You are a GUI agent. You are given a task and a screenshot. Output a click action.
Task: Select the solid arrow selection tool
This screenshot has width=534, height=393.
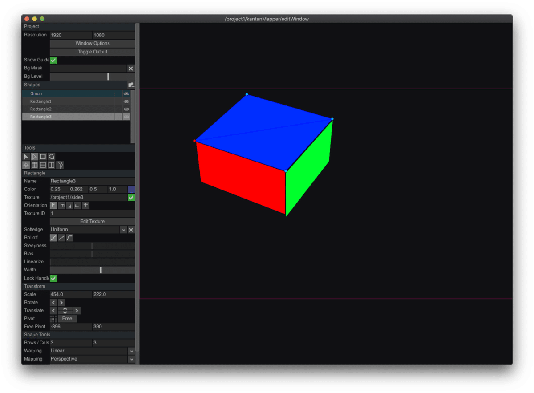26,157
